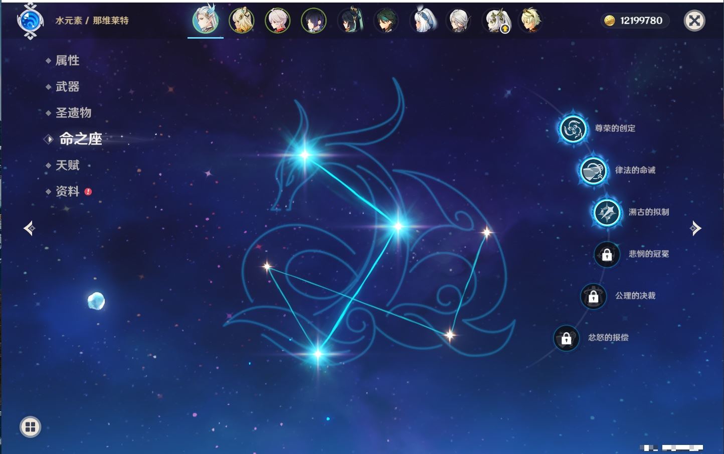This screenshot has width=724, height=454.
Task: Select the short blonde Traveler portrait
Action: (530, 21)
